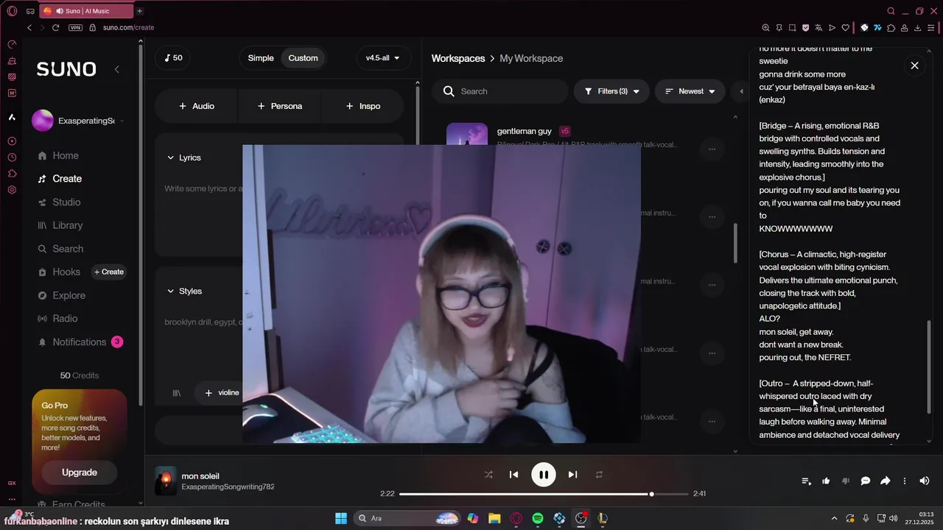Screen dimensions: 943x530
Task: Toggle the browser VPN badge
Action: pyautogui.click(x=75, y=27)
